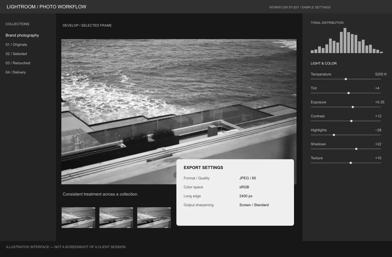392x257 pixels.
Task: Click the COLLECTIONS sidebar heading
Action: (17, 24)
